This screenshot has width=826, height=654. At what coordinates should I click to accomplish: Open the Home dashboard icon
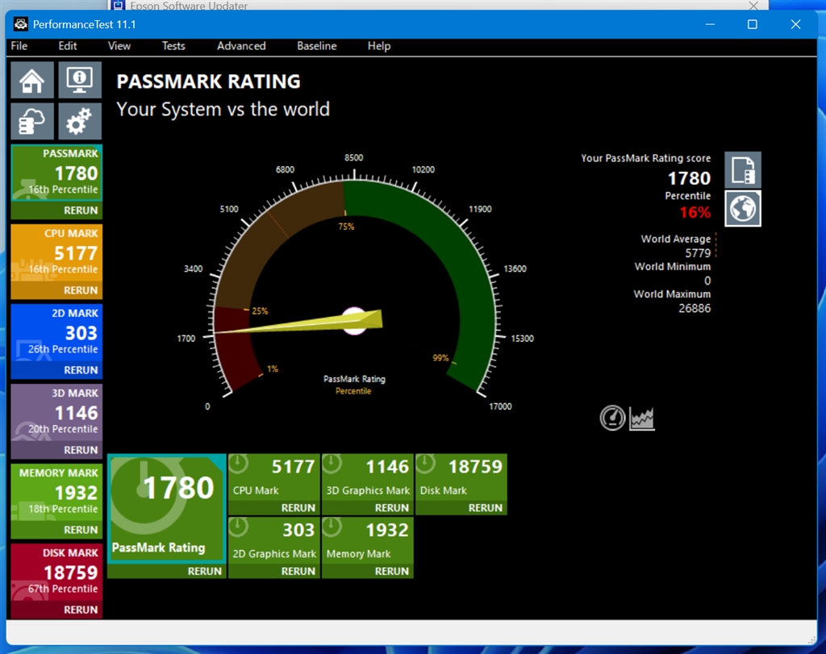tap(32, 80)
